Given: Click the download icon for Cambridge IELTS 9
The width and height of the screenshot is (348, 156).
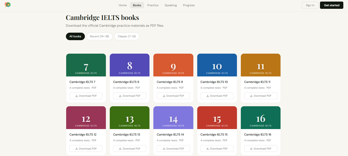Looking at the screenshot, I should pyautogui.click(x=164, y=96).
